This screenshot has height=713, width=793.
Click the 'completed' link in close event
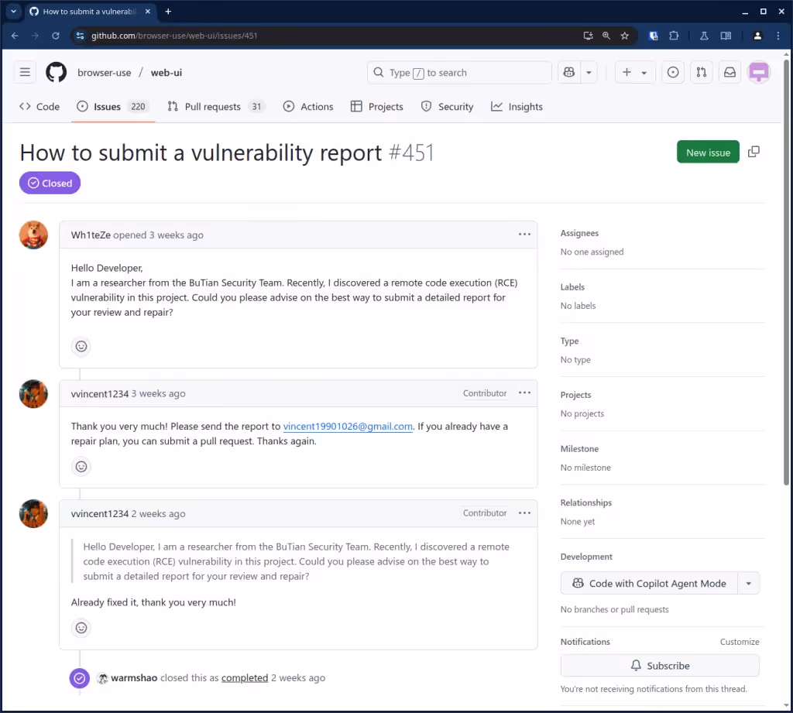tap(244, 677)
